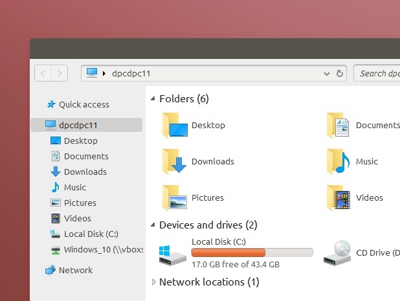Select dpcdpc11 label in navigation pane
The image size is (400, 301).
tap(78, 125)
